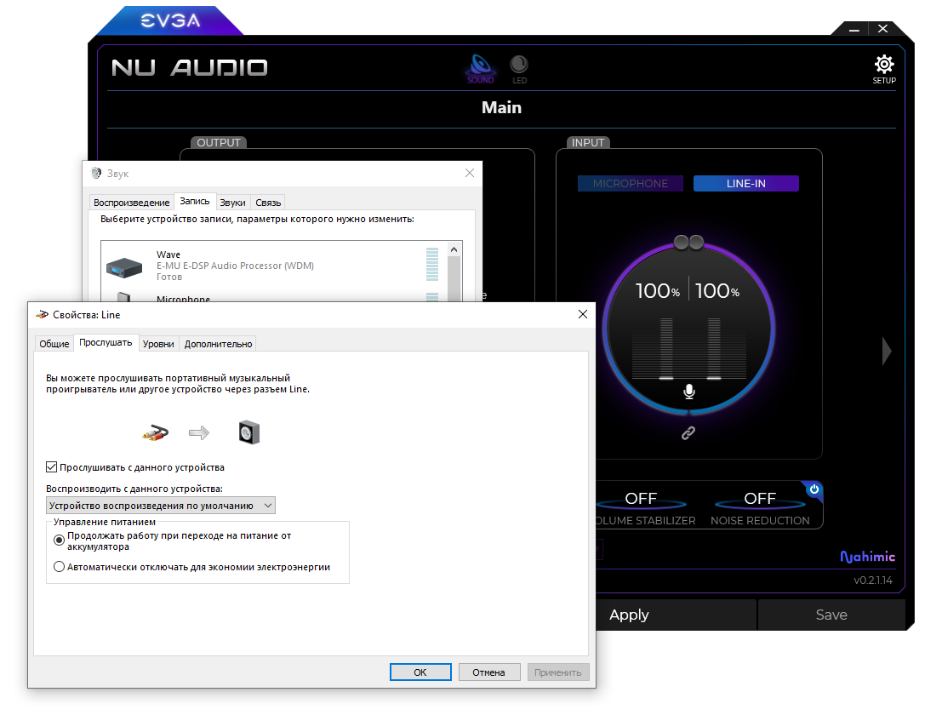Close the Line properties dialog
This screenshot has width=942, height=715.
pos(583,314)
